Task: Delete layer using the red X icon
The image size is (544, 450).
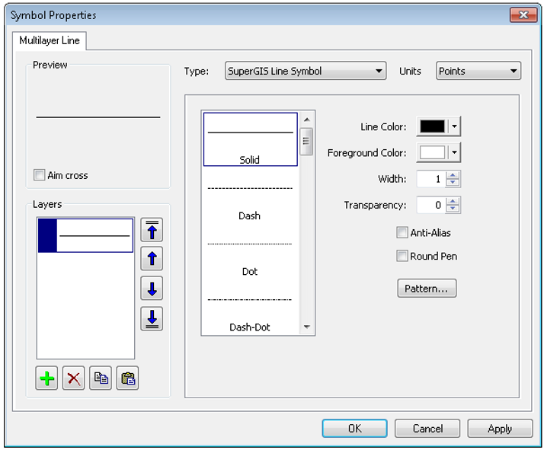Action: point(74,379)
